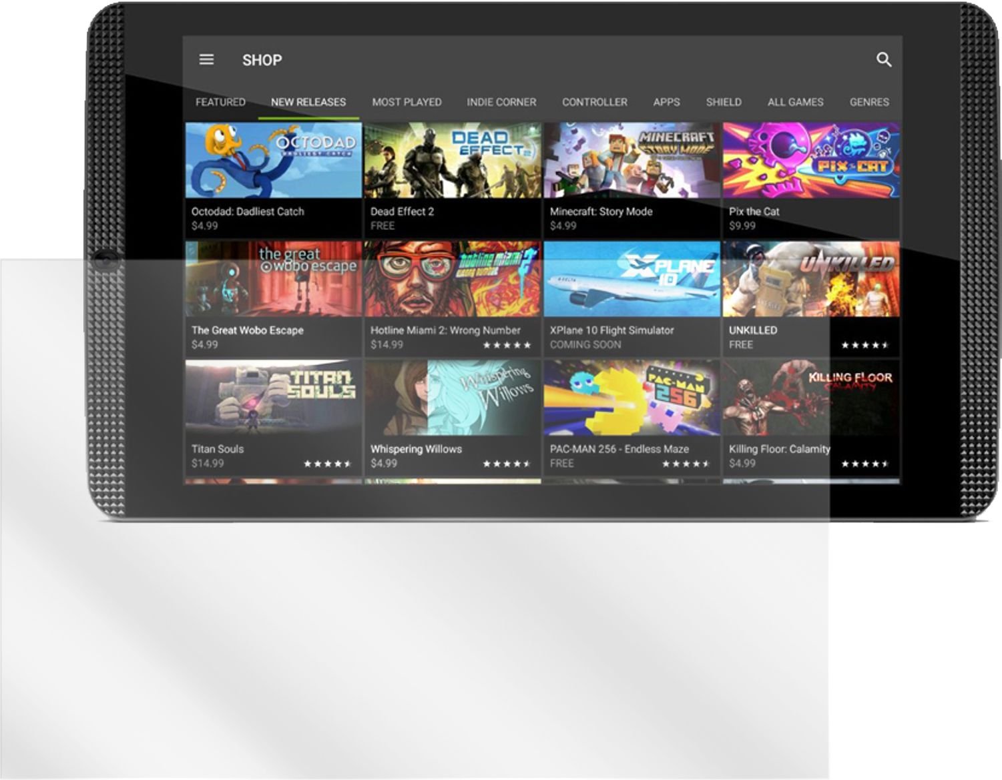The width and height of the screenshot is (1002, 780).
Task: Click 'Hotline Miami 2: Wrong Number' title
Action: 445,330
